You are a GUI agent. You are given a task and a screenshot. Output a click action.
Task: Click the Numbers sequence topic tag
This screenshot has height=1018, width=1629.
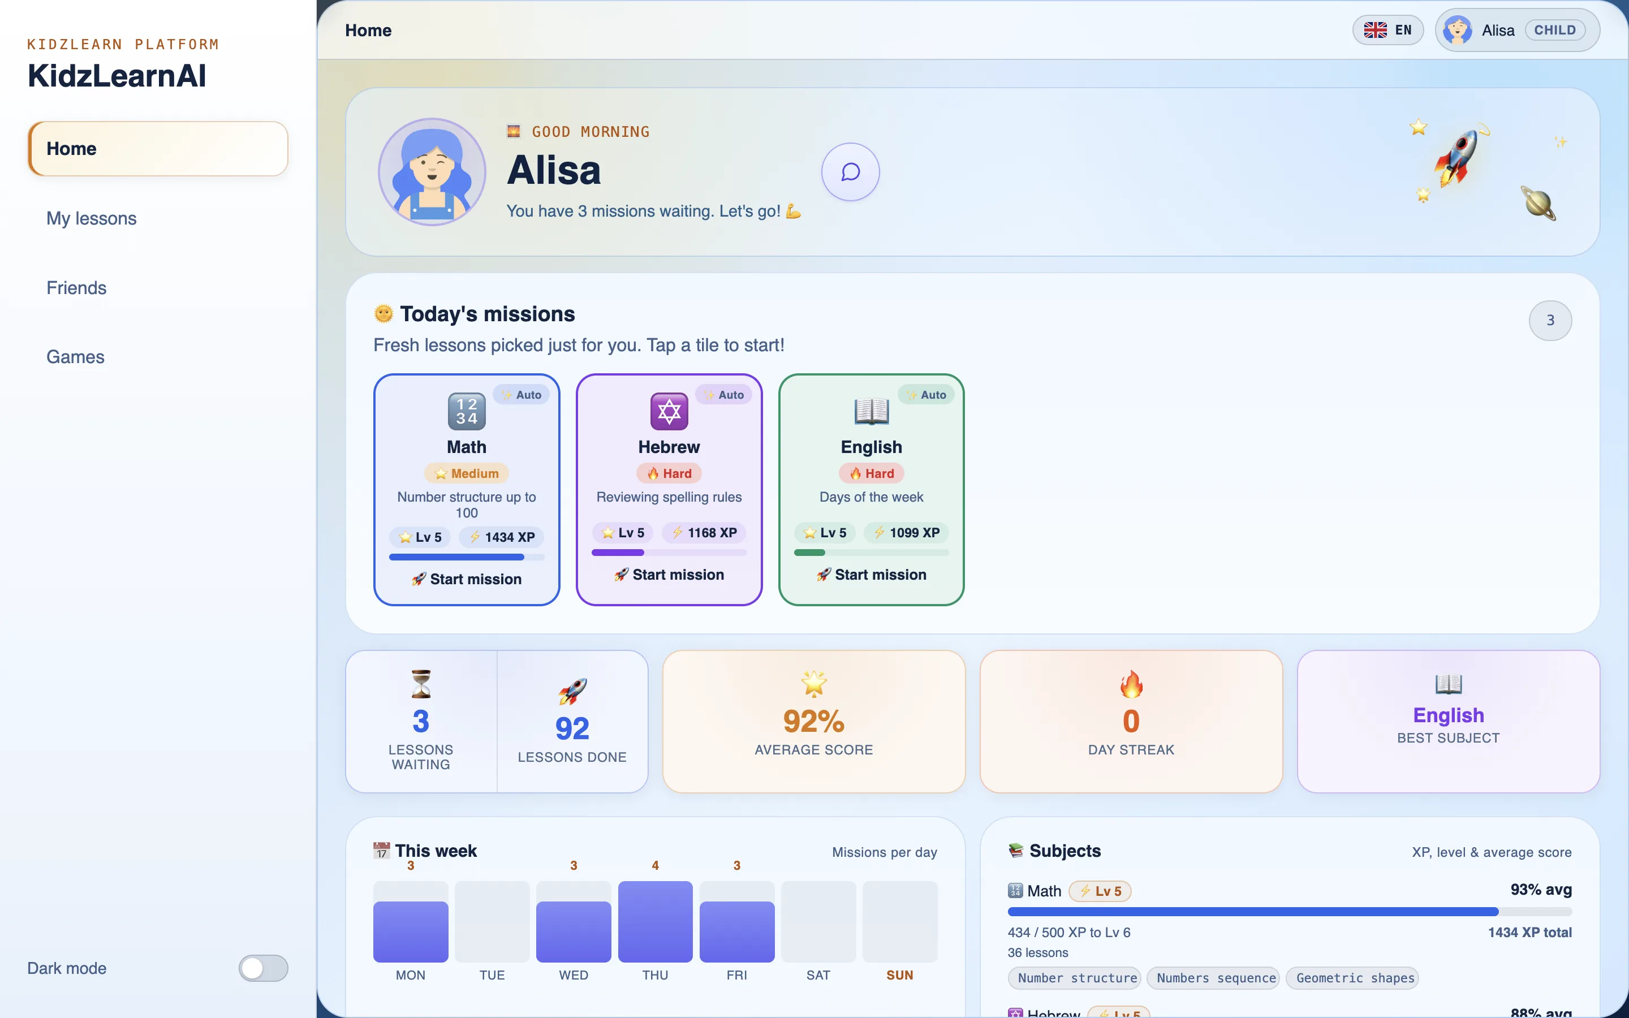click(x=1214, y=978)
